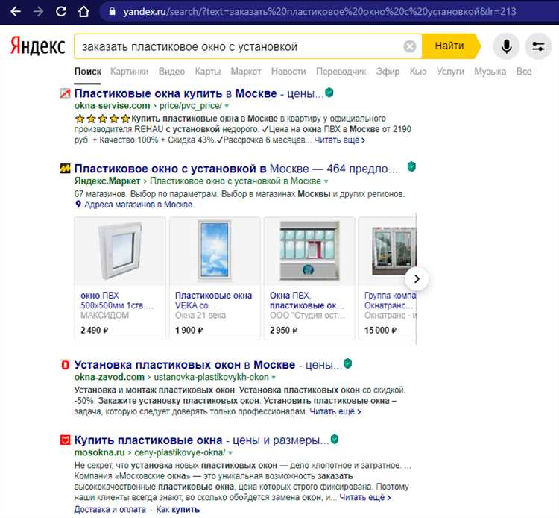This screenshot has height=518, width=559.
Task: Open Адреса магазинов в Москве link
Action: point(139,205)
